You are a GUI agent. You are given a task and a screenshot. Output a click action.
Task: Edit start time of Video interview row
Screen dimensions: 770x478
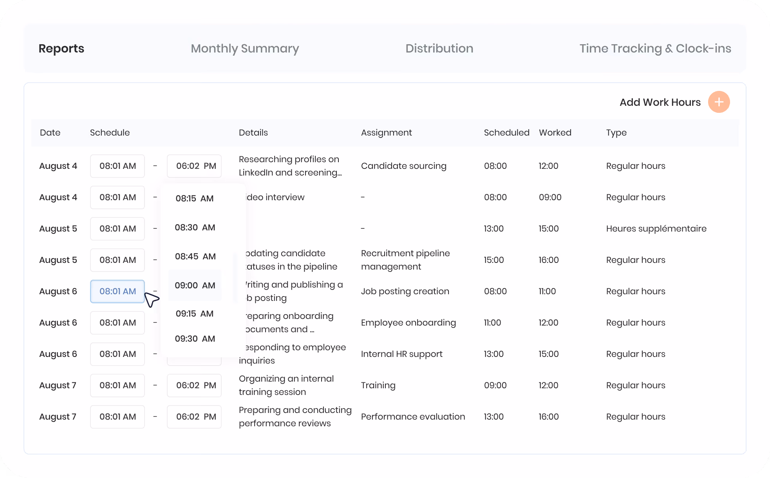coord(117,197)
